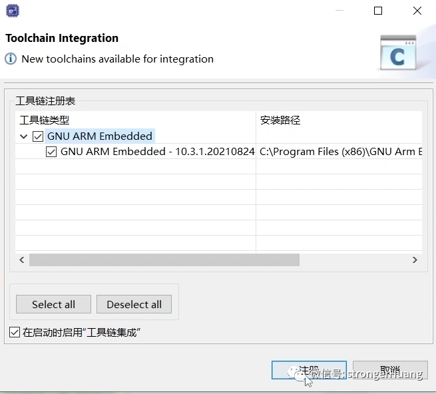The height and width of the screenshot is (394, 436).
Task: Maximize the Toolchain Integration dialog
Action: [x=378, y=11]
